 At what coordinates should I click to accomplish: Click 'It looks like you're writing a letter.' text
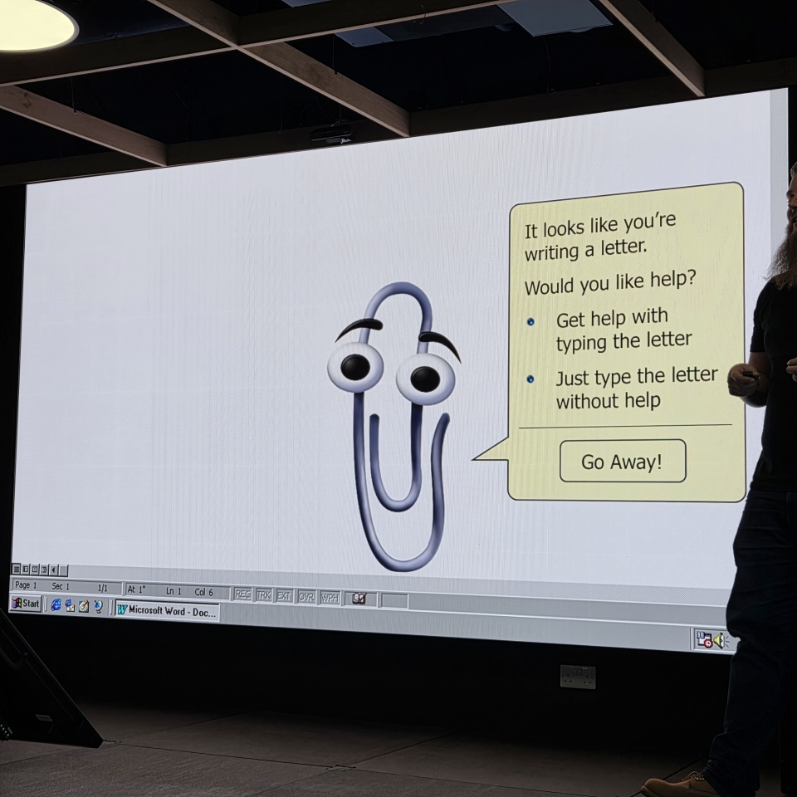tap(599, 237)
